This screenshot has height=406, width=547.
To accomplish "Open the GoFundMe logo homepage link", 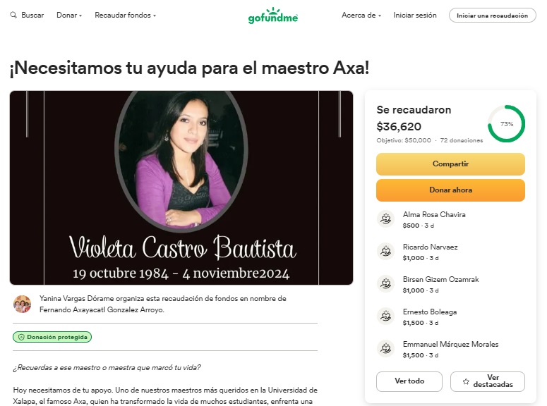I will [273, 16].
